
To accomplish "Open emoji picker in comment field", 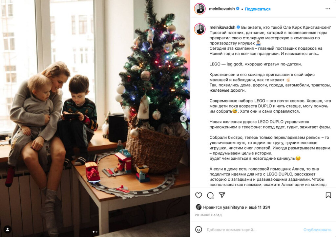I will click(199, 229).
